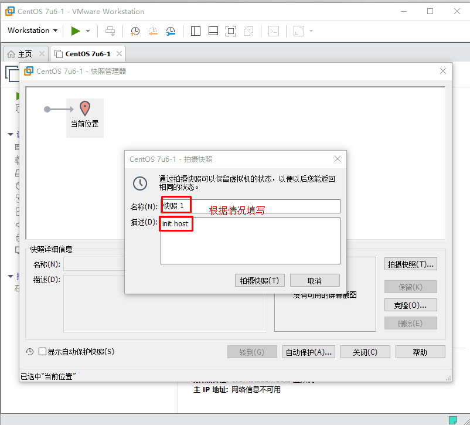The image size is (470, 425).
Task: Enter full screen mode icon
Action: tap(231, 31)
